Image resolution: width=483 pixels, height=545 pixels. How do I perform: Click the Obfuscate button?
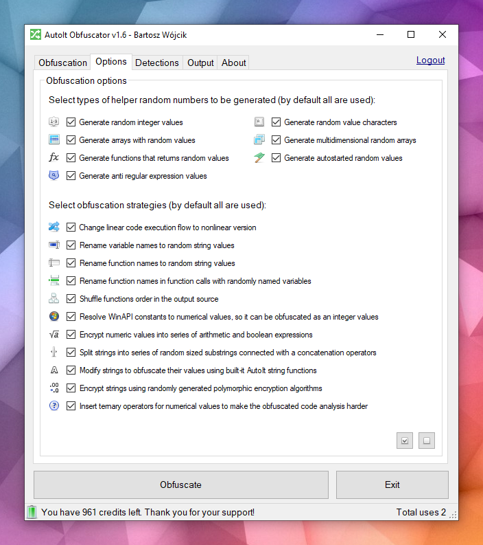click(180, 485)
